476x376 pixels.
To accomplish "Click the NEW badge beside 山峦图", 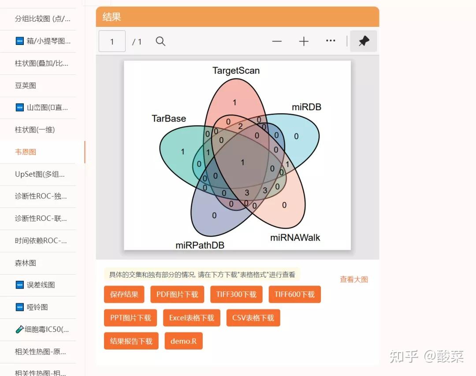I will pyautogui.click(x=20, y=108).
